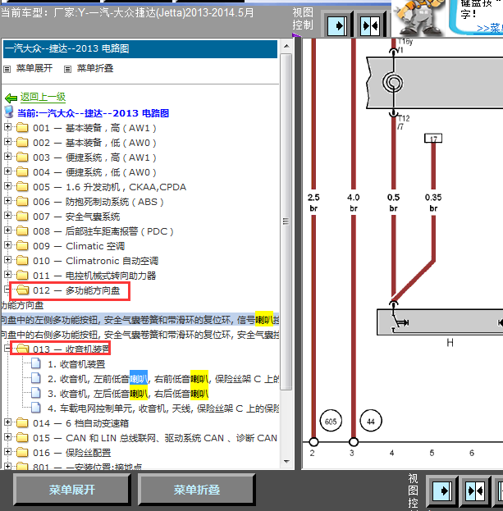Expand folder 009 Climatic 空调
503x511 pixels.
click(8, 245)
